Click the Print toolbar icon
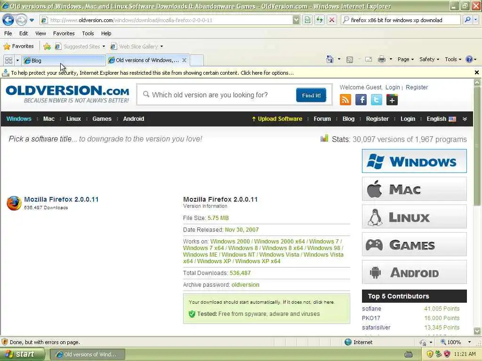 pyautogui.click(x=382, y=60)
